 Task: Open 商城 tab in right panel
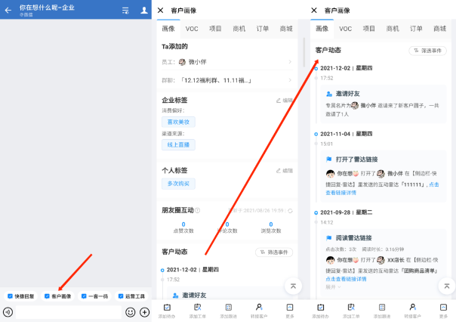(439, 29)
